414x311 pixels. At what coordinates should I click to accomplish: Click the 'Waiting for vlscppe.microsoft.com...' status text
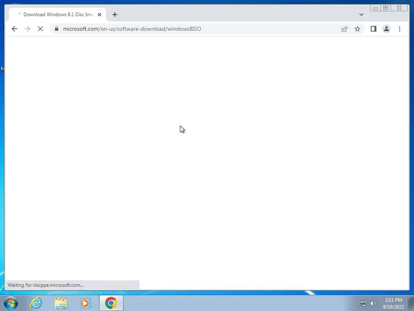click(x=46, y=285)
